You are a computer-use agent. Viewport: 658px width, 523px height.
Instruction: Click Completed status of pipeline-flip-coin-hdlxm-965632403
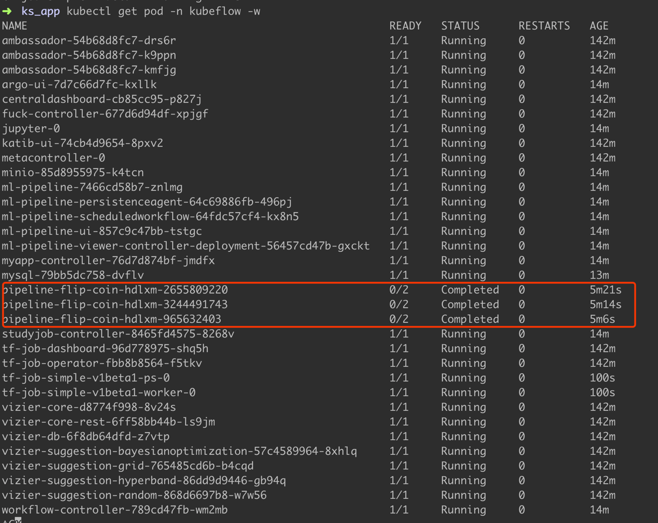[470, 319]
